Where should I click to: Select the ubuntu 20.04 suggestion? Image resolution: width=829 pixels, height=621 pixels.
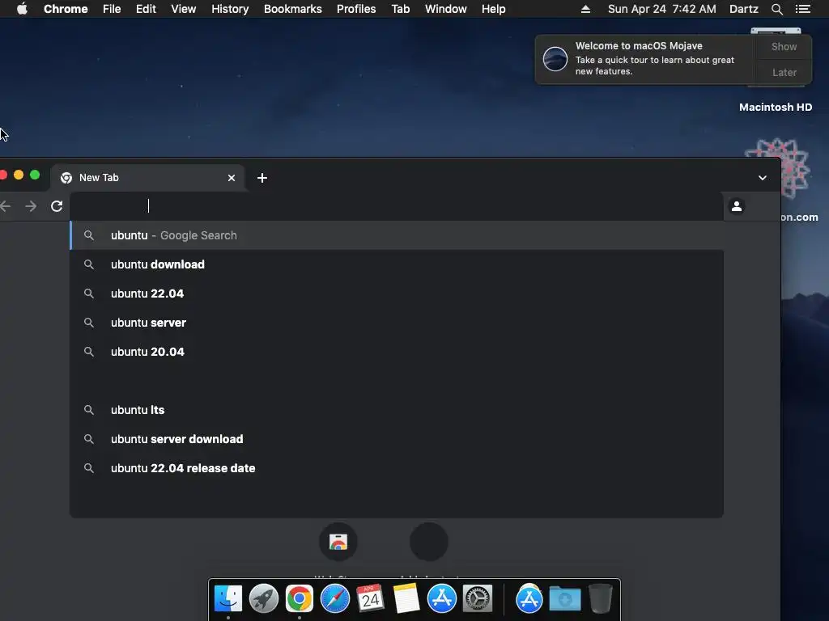(397, 352)
